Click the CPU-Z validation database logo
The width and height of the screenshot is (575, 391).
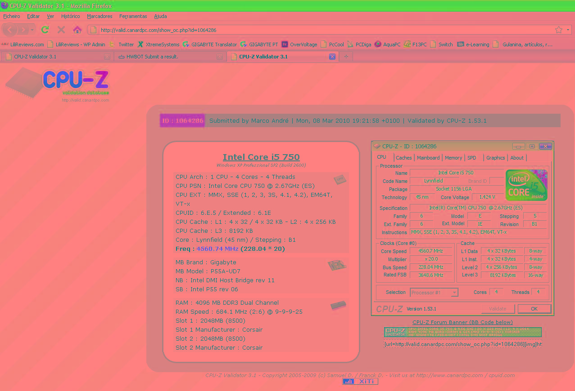point(58,84)
